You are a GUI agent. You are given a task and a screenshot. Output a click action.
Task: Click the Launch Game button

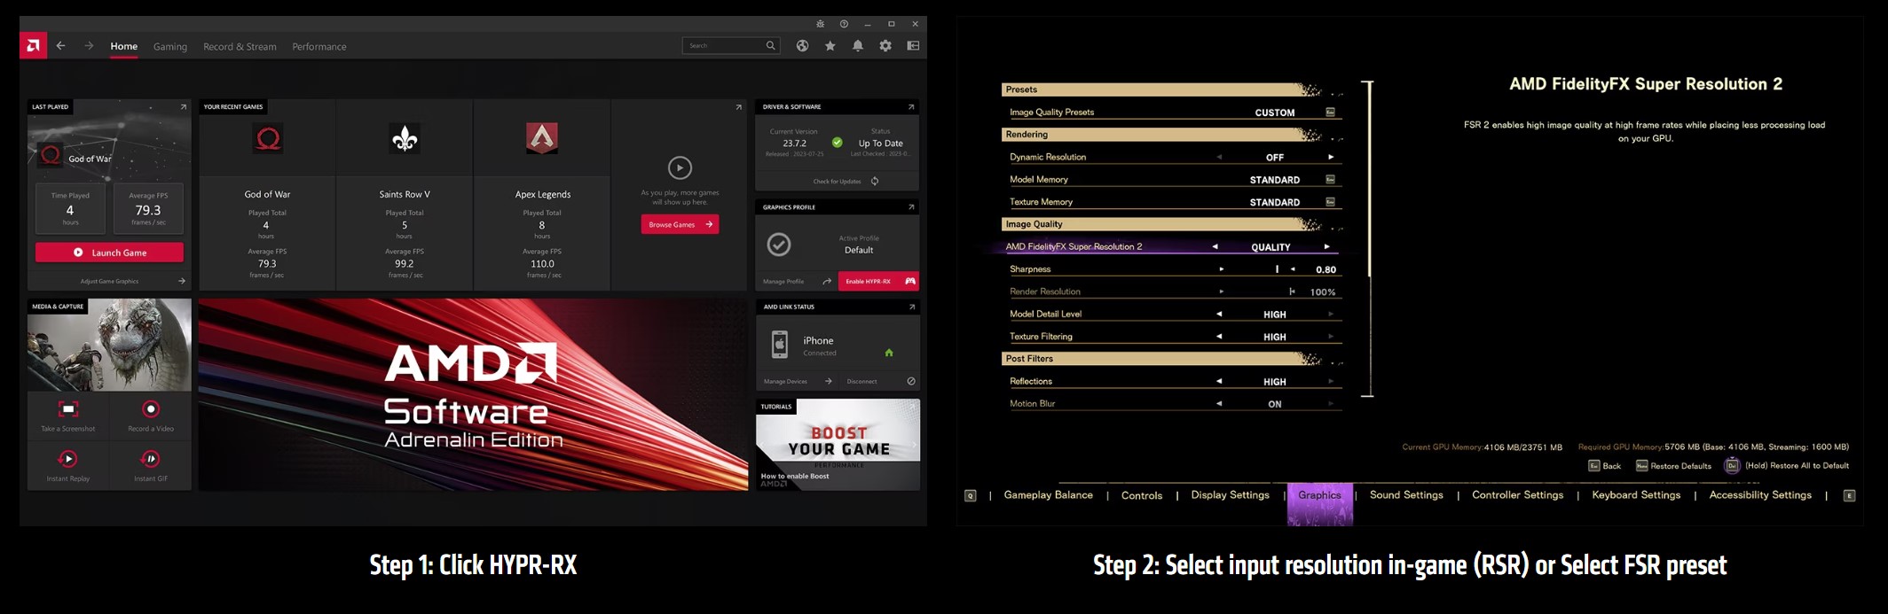pos(110,253)
